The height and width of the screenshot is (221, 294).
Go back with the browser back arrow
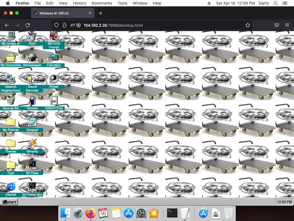click(7, 25)
